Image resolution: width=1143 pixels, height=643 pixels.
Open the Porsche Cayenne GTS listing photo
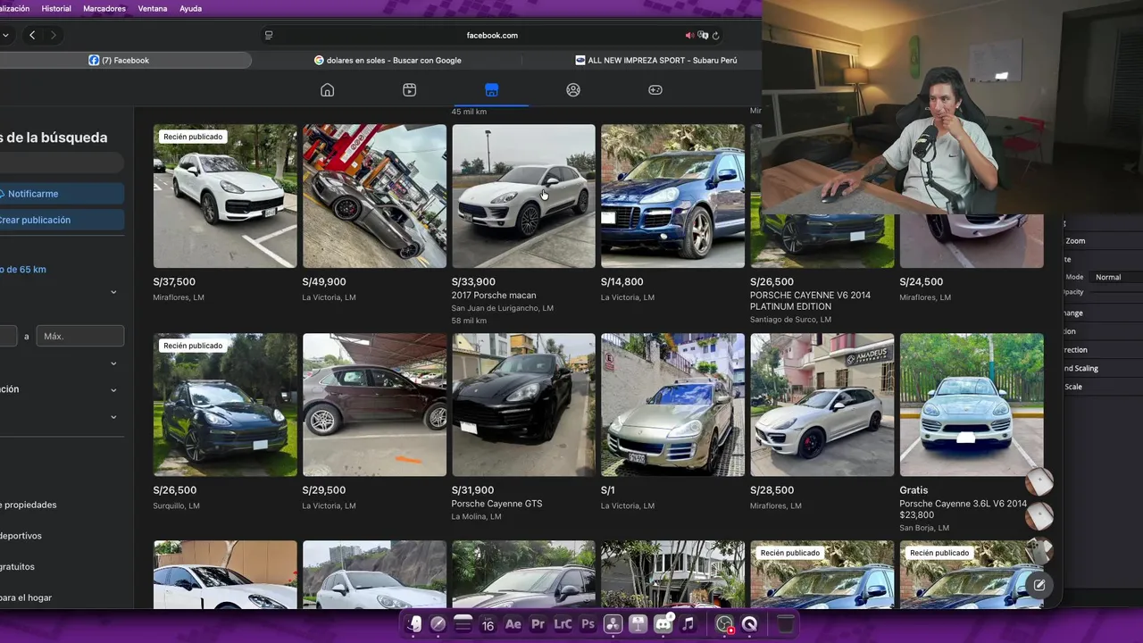[x=523, y=405]
